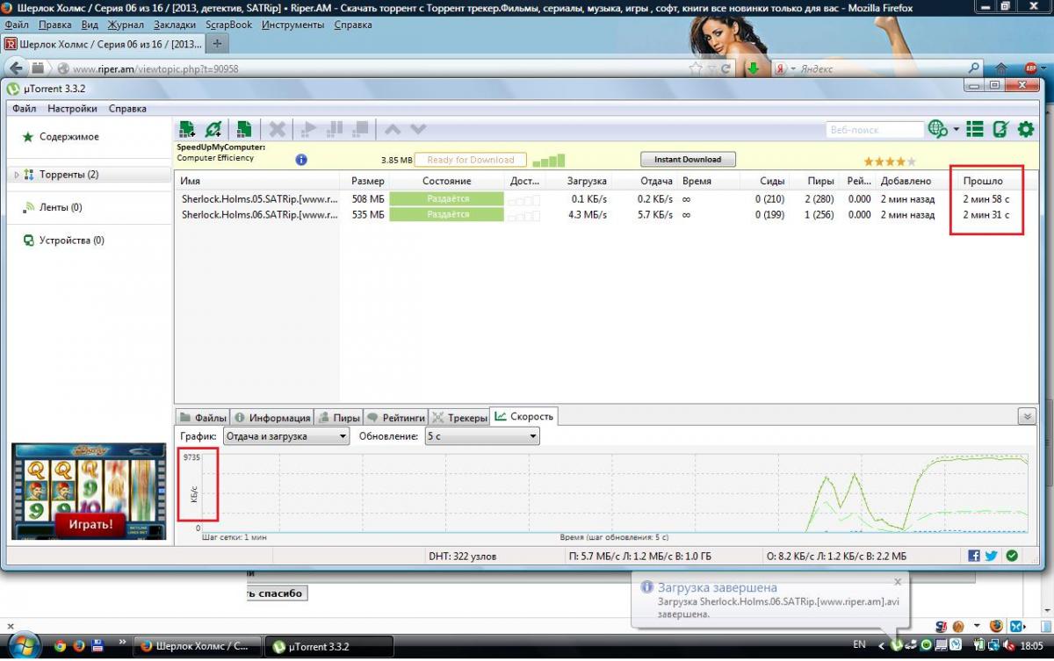1054x661 pixels.
Task: Open the Обновление interval dropdown
Action: [481, 435]
